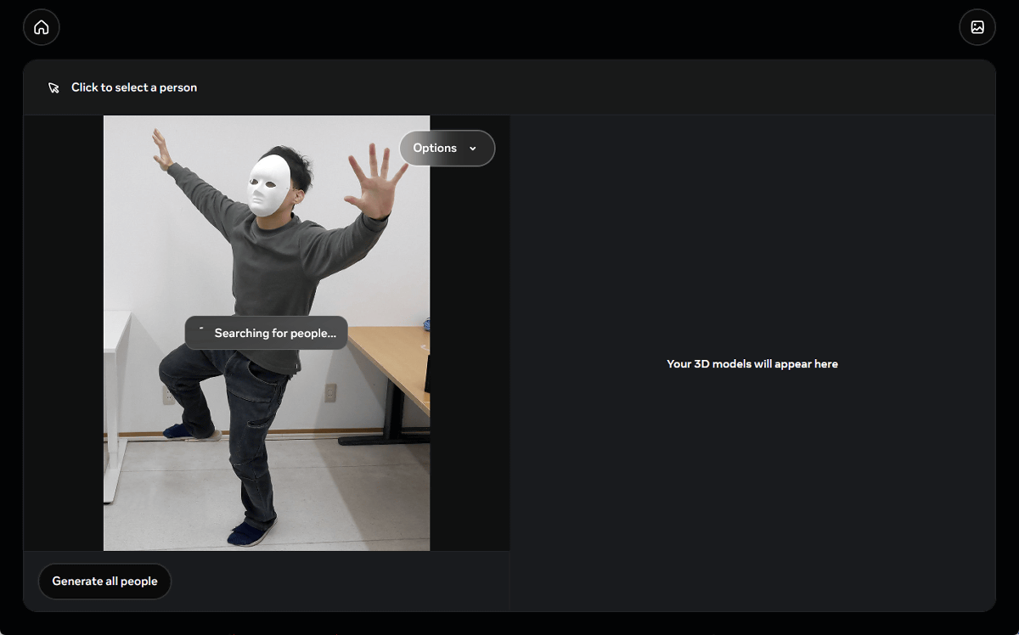Click the 'Click to select a person' label
Screen dimensions: 1019x635
tap(134, 87)
